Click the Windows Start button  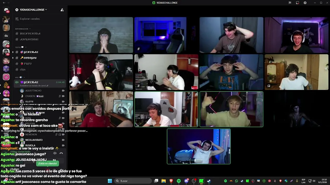(110, 181)
